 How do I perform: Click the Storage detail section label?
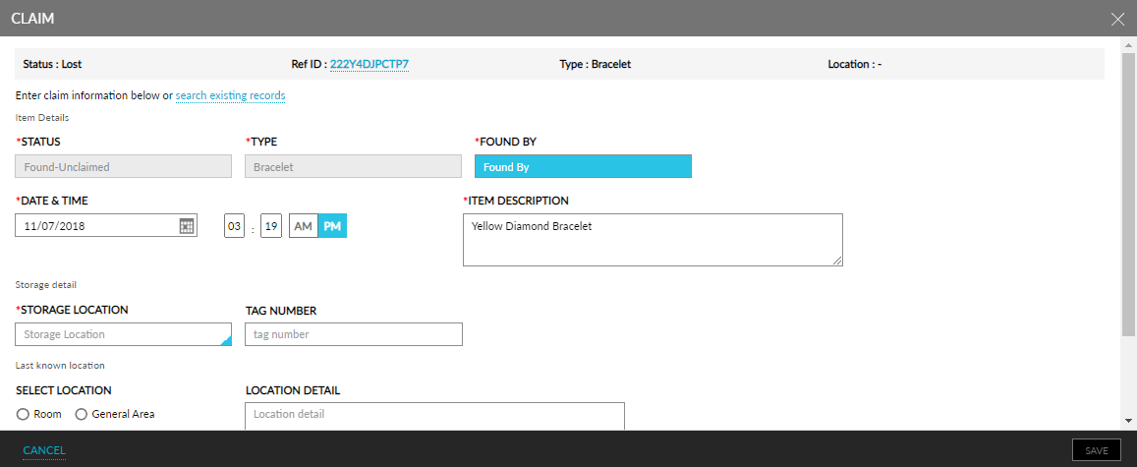click(45, 284)
